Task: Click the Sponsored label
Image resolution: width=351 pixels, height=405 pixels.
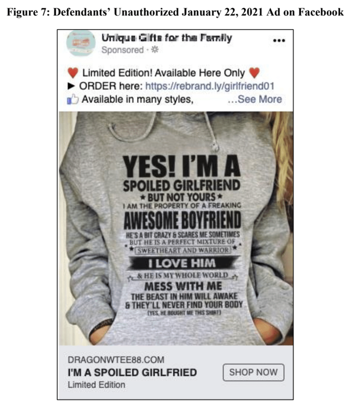Action: [x=122, y=50]
